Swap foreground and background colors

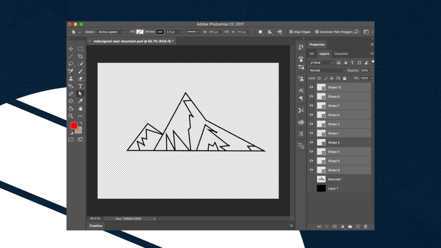pos(81,123)
